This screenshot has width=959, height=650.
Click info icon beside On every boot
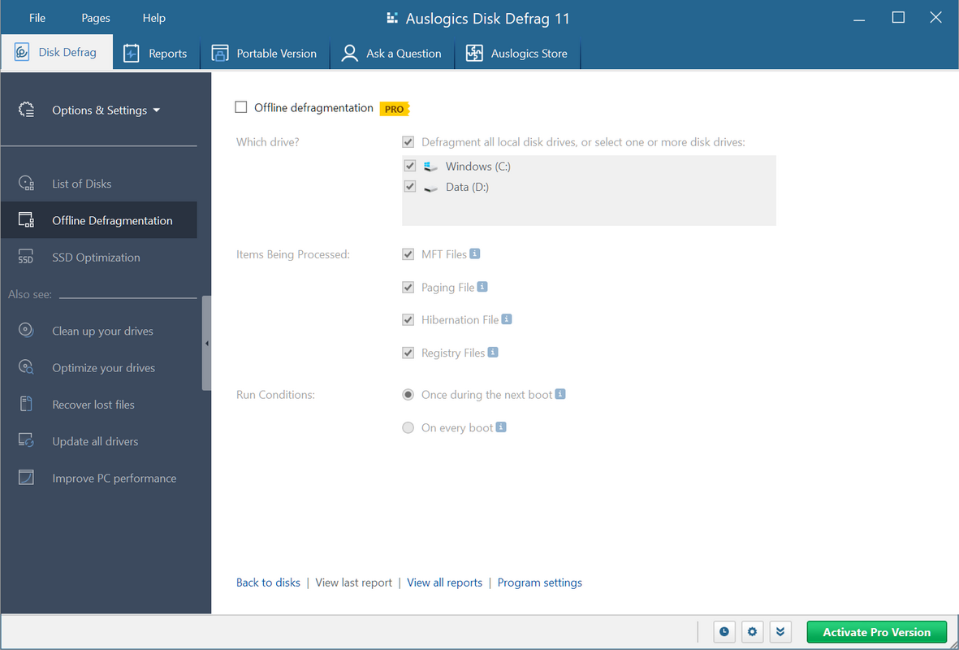click(501, 427)
